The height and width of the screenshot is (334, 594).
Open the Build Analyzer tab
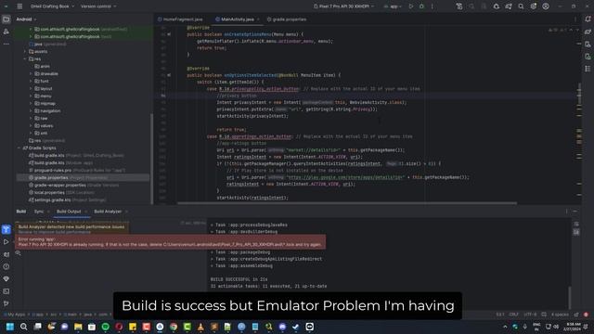click(x=108, y=212)
